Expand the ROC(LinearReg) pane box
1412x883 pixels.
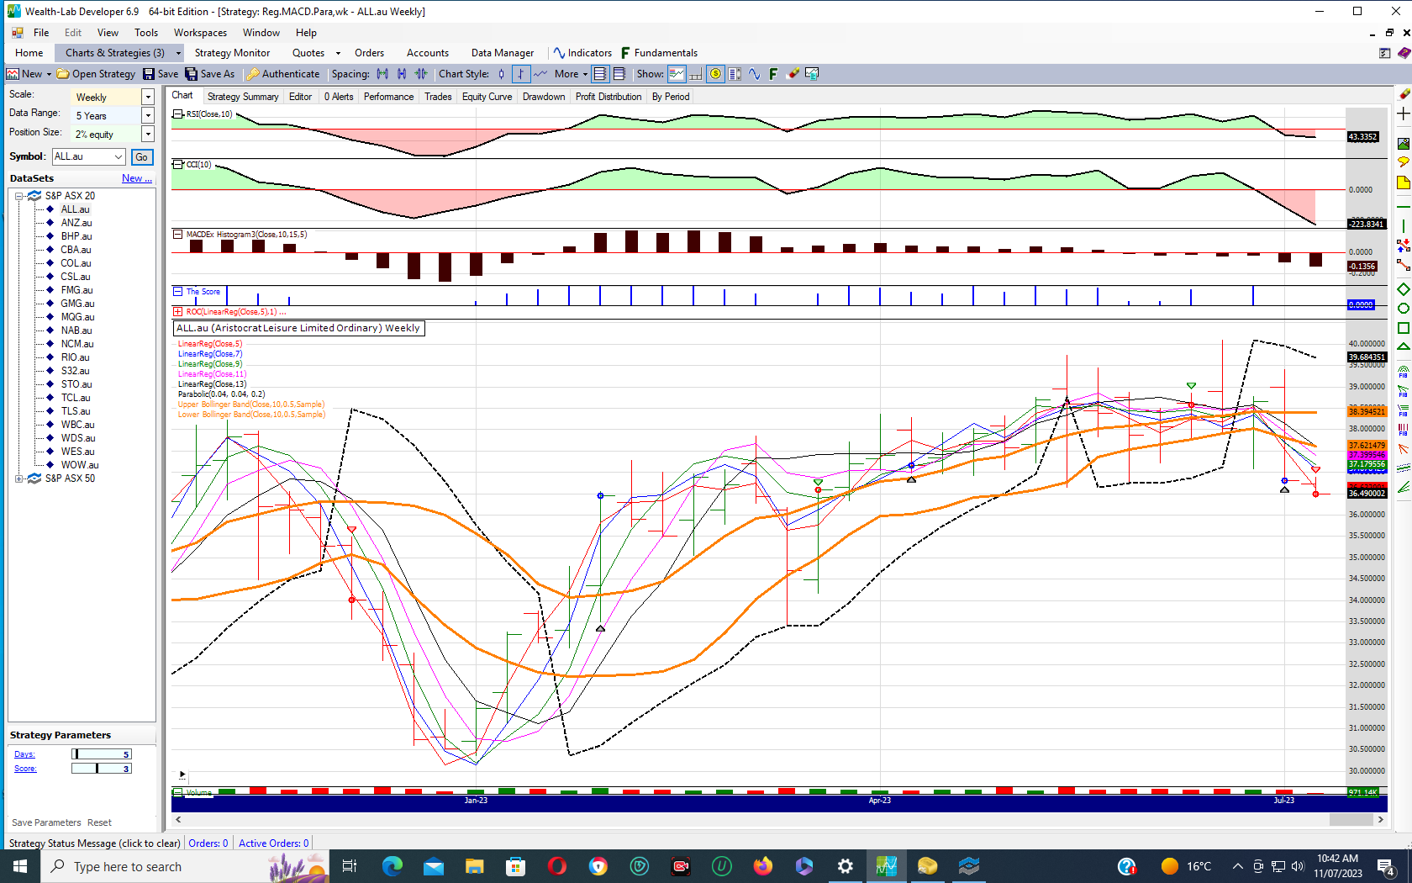tap(178, 312)
